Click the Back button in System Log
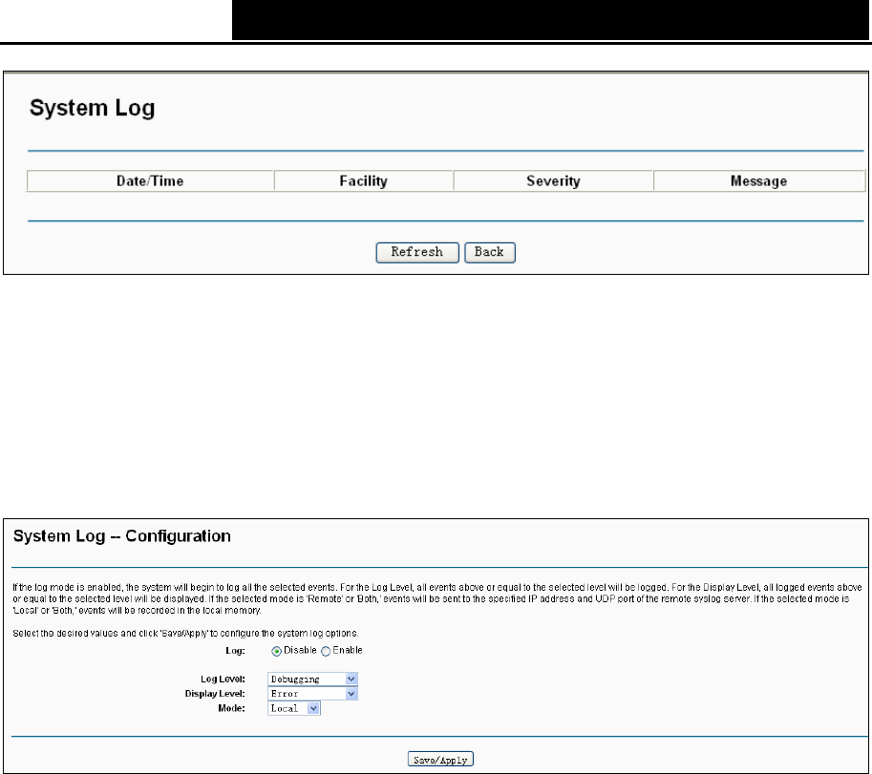This screenshot has width=872, height=774. pyautogui.click(x=489, y=252)
